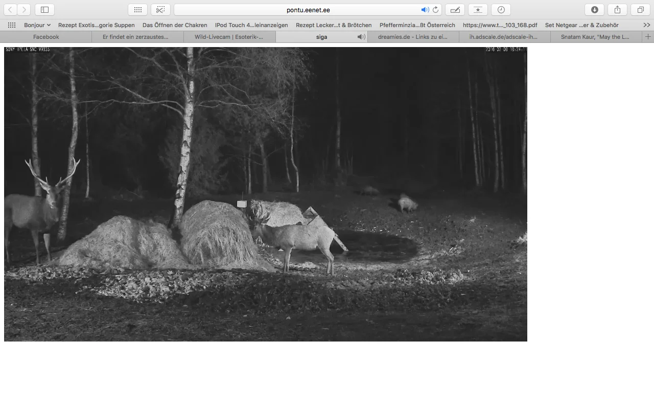The image size is (654, 409).
Task: Open the History clock button
Action: pos(501,10)
